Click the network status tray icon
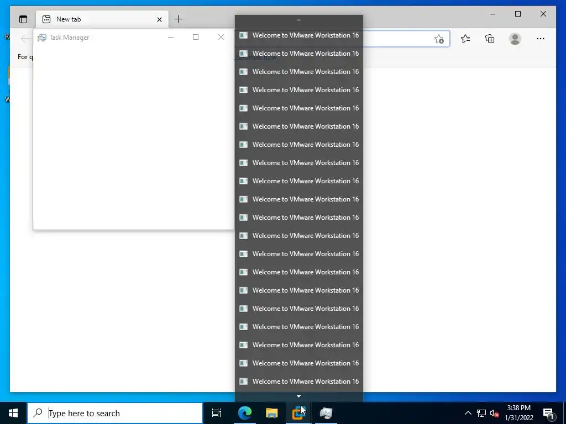566x424 pixels. pos(481,413)
